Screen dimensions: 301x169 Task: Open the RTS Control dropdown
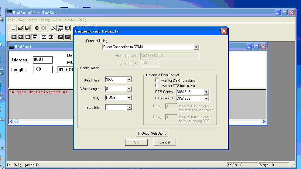coord(206,99)
